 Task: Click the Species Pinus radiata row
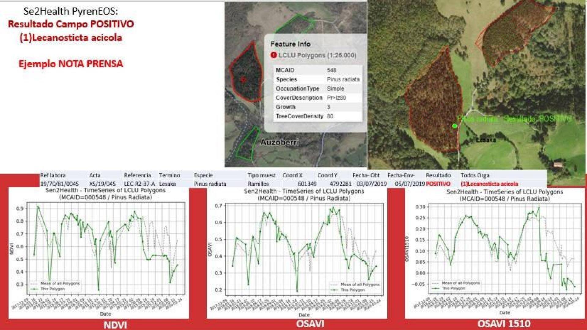[x=317, y=79]
